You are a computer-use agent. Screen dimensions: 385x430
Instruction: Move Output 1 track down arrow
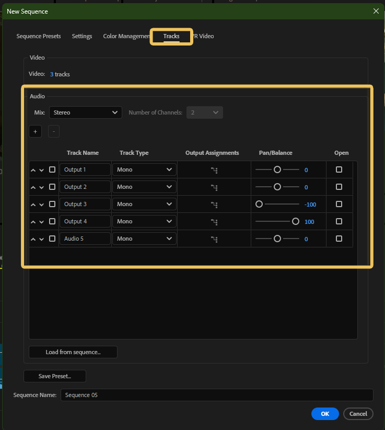[x=42, y=170]
